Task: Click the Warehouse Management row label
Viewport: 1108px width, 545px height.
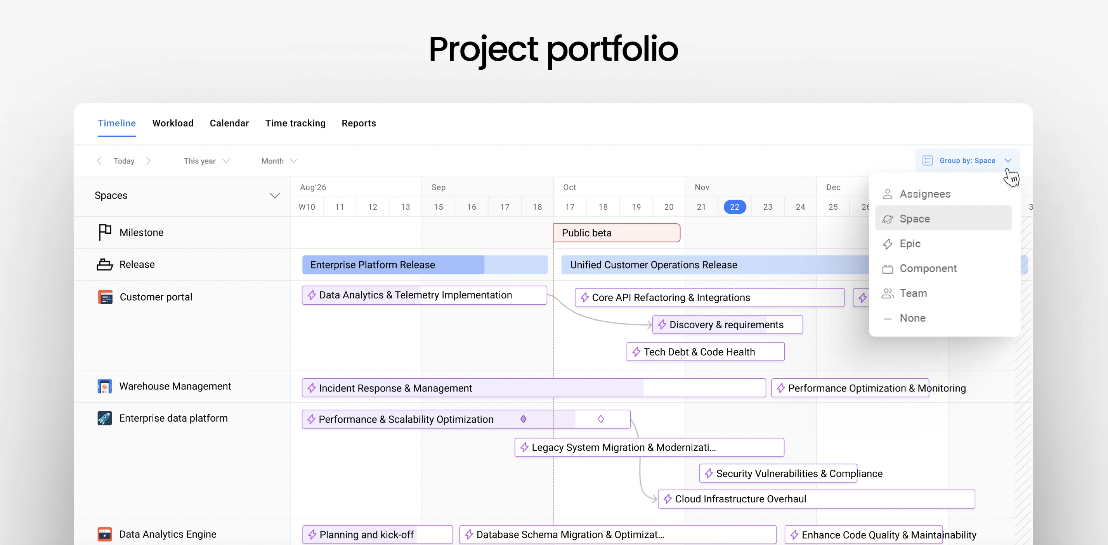Action: (175, 386)
